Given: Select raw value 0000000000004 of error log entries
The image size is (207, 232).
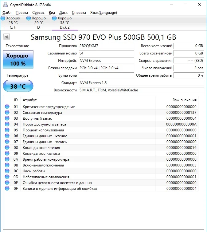Looking at the screenshot, I should click(x=181, y=189).
